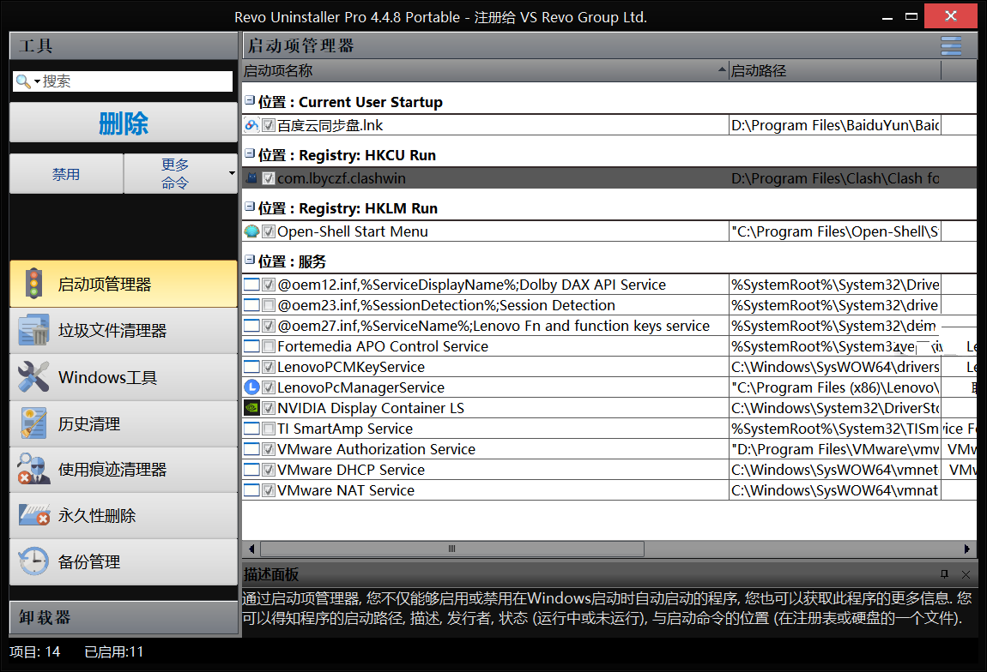
Task: Click the traffic light Startup Manager icon
Action: point(33,284)
